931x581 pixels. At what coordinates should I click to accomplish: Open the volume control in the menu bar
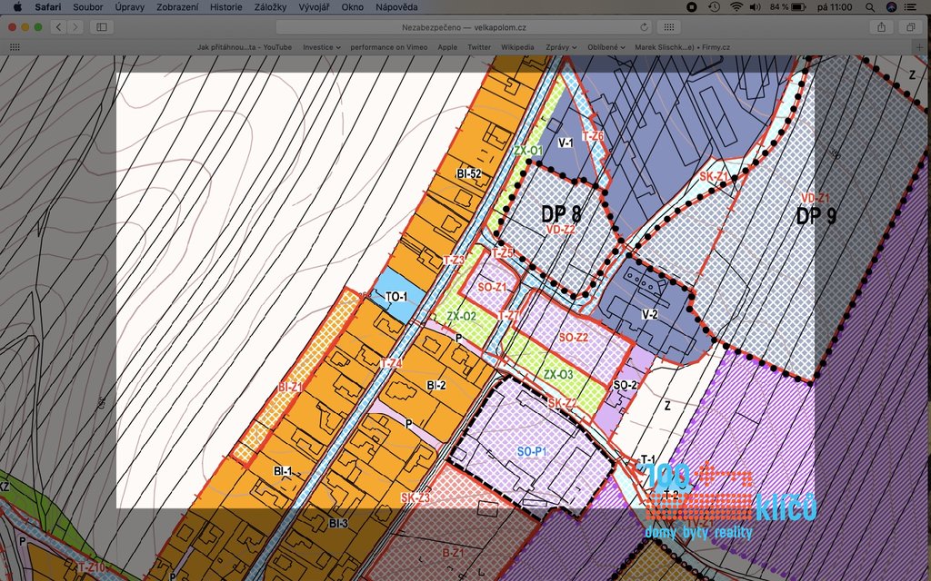point(756,7)
